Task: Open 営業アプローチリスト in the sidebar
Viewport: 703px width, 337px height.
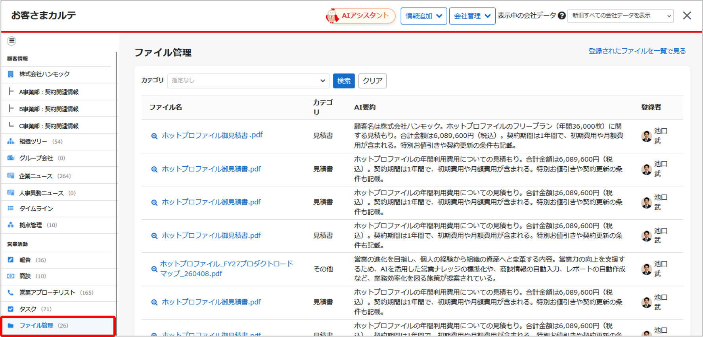Action: click(47, 293)
